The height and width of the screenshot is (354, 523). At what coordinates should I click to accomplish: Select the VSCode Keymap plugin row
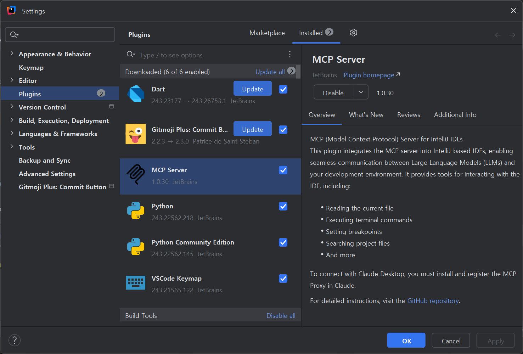click(210, 284)
